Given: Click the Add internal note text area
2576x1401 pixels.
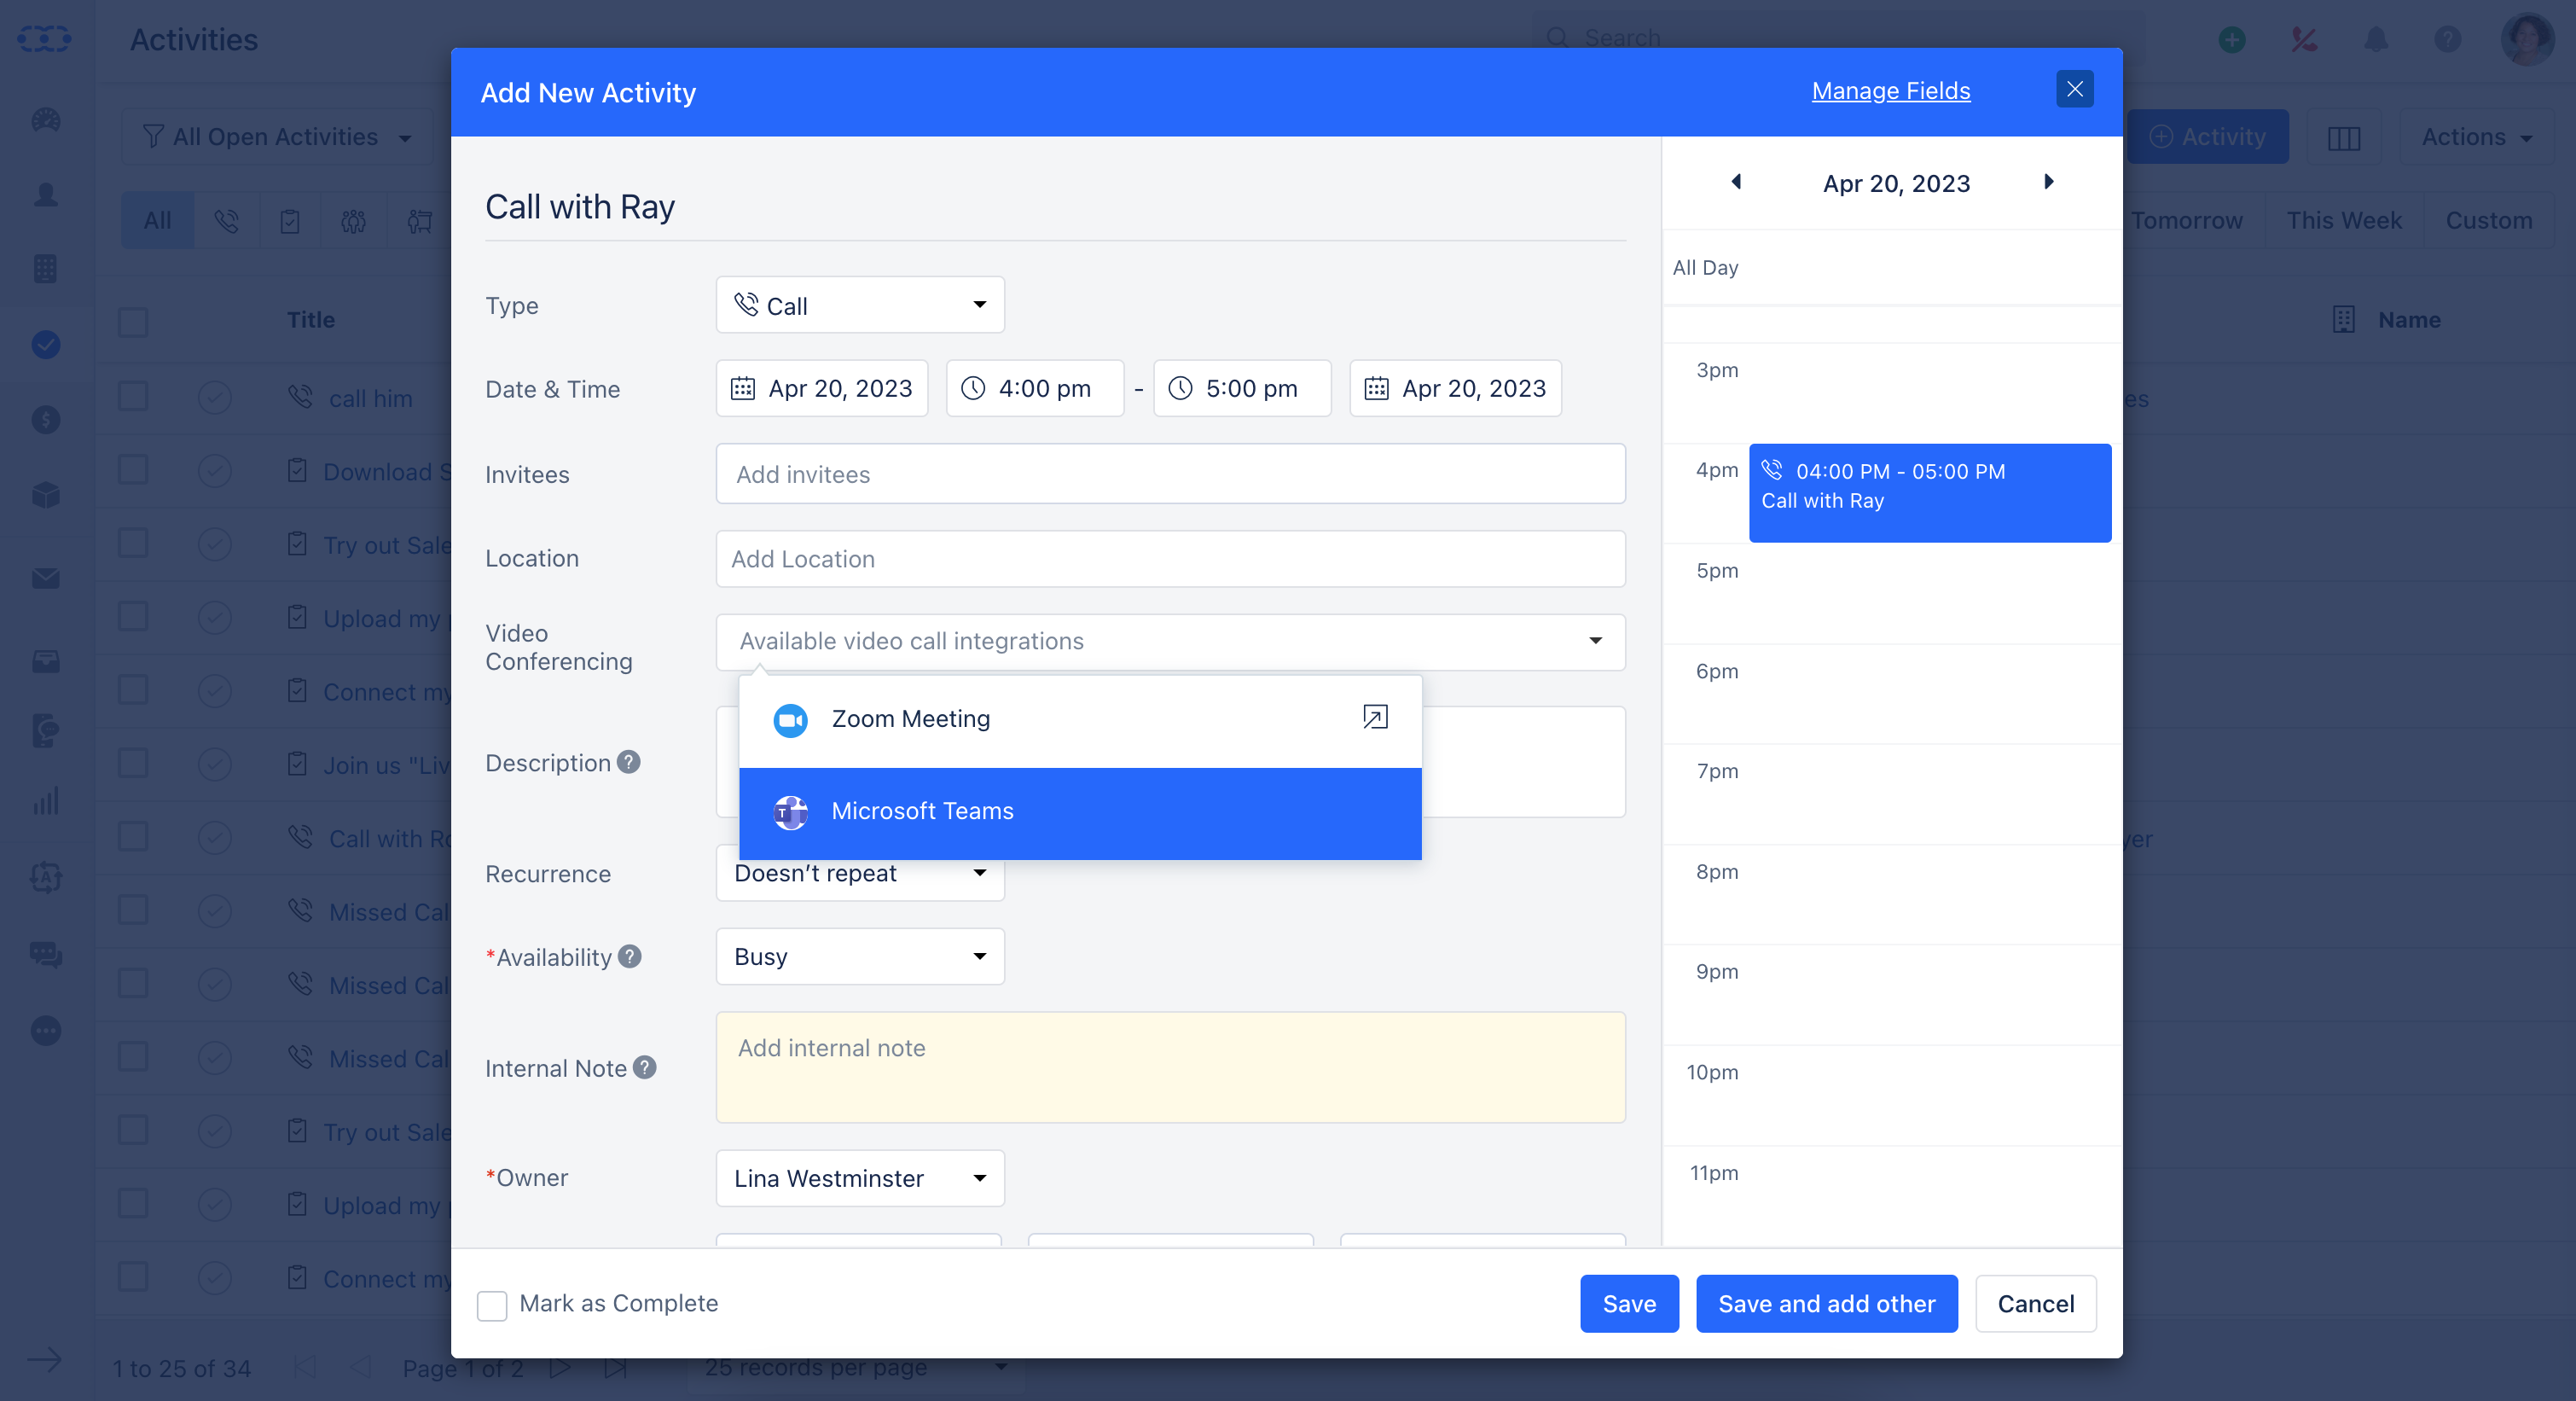Looking at the screenshot, I should click(x=1170, y=1067).
